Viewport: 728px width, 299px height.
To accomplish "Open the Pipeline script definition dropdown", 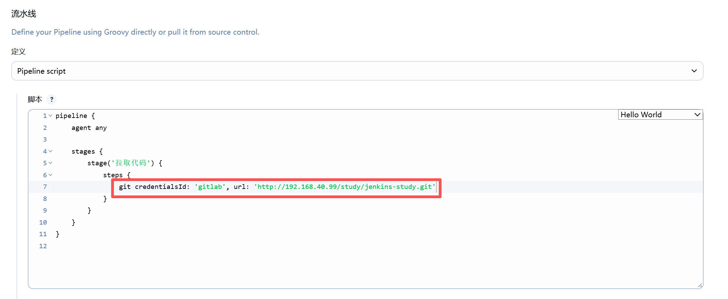I will 357,71.
